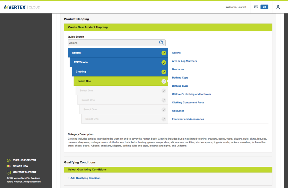This screenshot has height=188, width=288.
Task: Click the What's New flag icon
Action: pos(9,166)
